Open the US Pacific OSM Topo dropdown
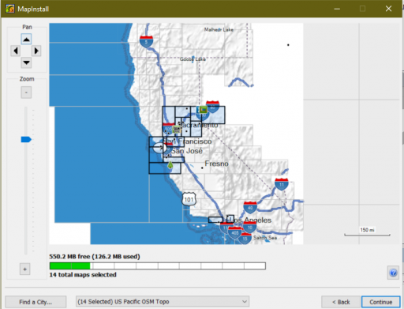This screenshot has height=309, width=404. (163, 301)
